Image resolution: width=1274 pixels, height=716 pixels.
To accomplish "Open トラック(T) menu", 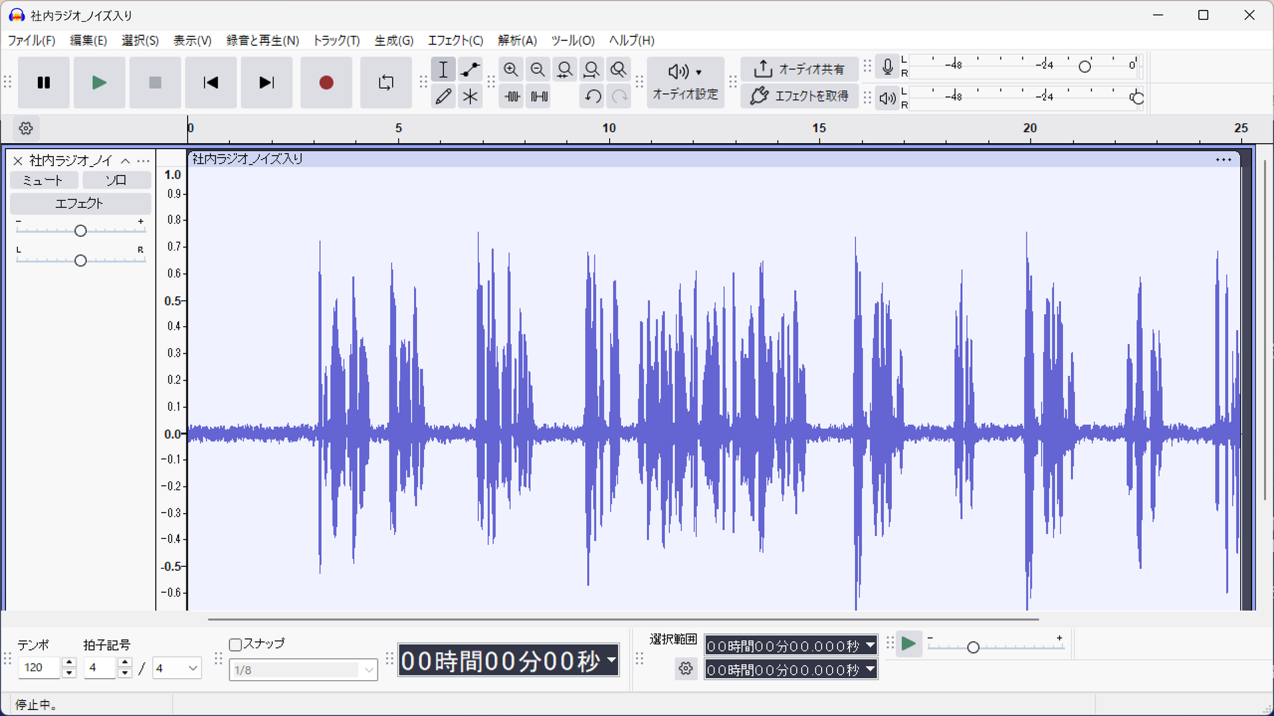I will point(336,40).
